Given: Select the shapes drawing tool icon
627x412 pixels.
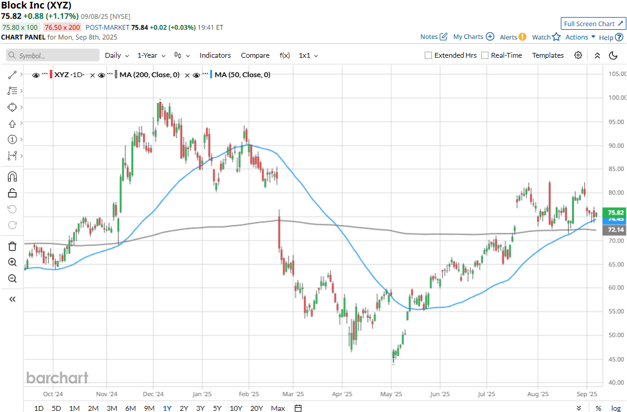Looking at the screenshot, I should click(x=12, y=107).
